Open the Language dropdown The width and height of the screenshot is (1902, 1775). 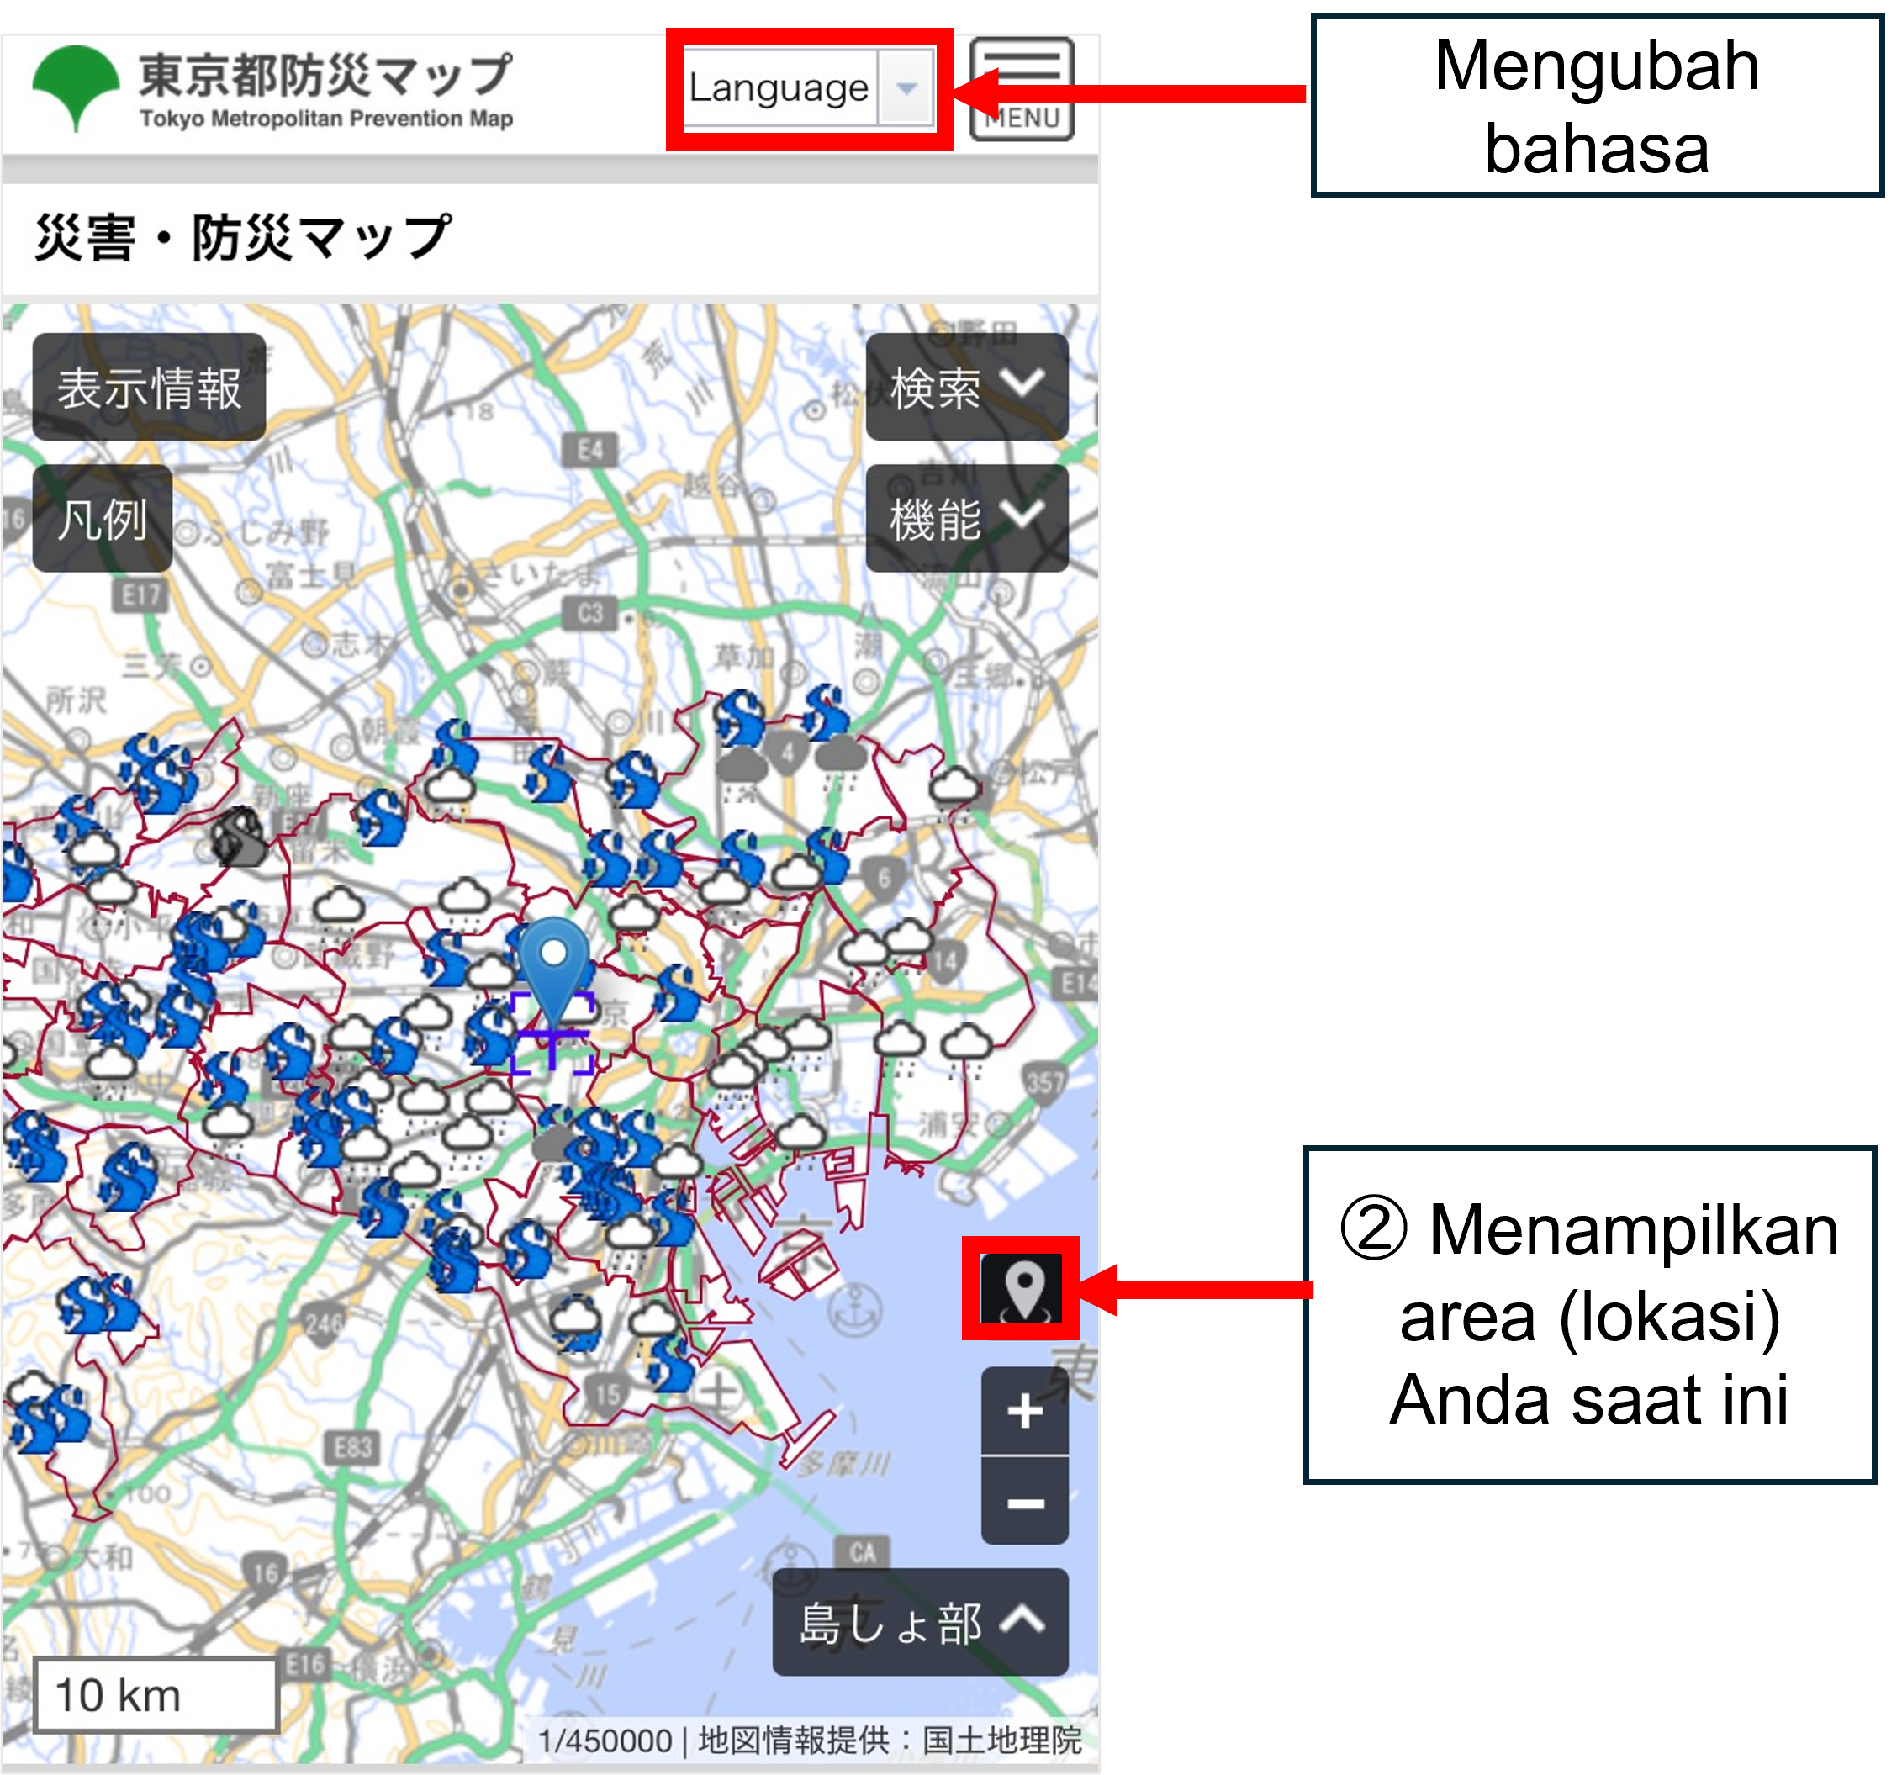[779, 88]
